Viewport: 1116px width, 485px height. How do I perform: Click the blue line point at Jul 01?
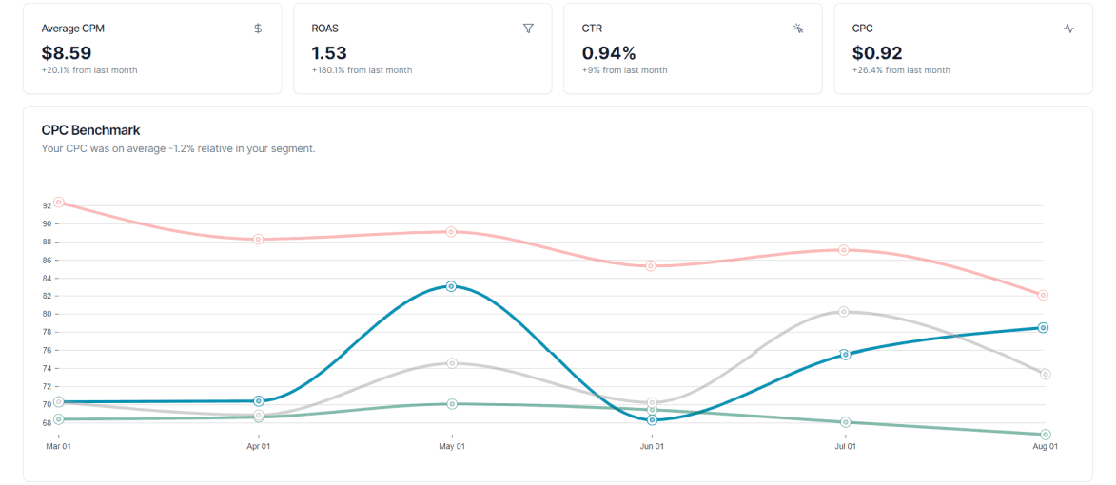click(845, 354)
